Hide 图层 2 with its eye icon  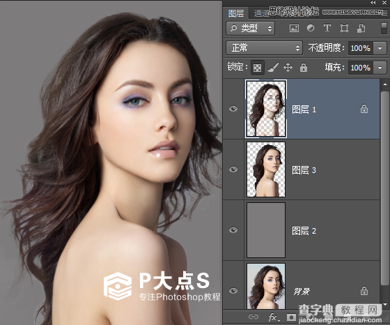pos(233,230)
